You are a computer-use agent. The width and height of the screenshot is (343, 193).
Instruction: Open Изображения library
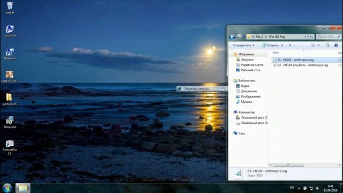click(250, 96)
